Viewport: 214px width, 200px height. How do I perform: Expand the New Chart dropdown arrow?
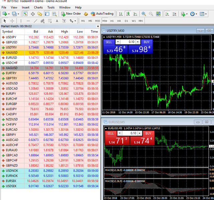[9, 14]
